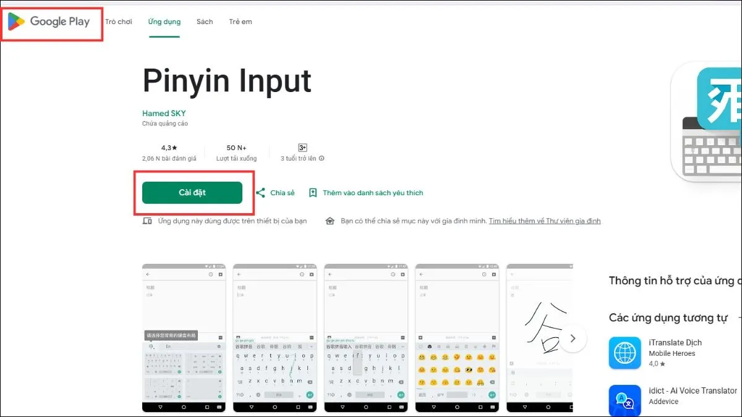Viewport: 742px width, 417px height.
Task: Click the device compatibility phone icon
Action: [147, 220]
